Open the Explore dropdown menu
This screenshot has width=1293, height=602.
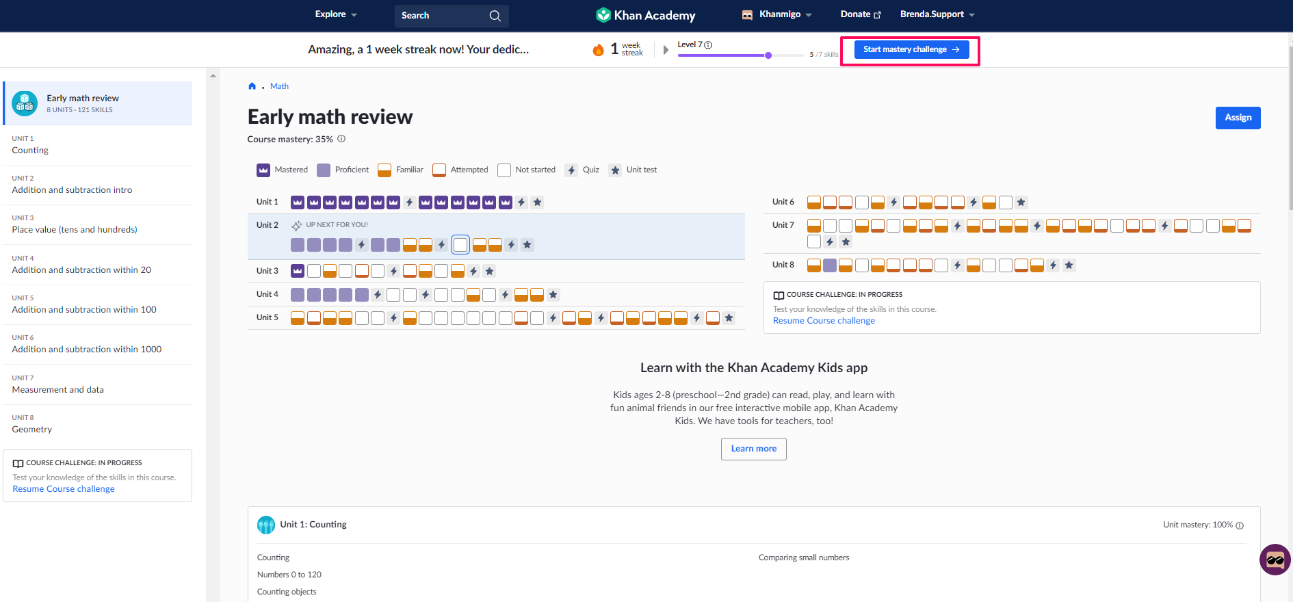point(336,14)
